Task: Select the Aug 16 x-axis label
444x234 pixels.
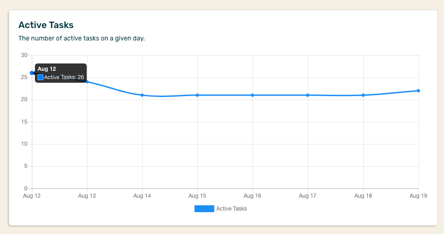Action: point(252,196)
